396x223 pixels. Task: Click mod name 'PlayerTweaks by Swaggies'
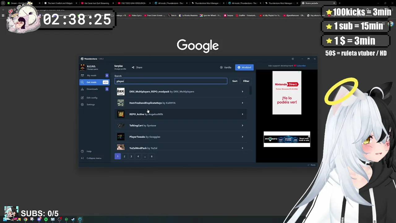tap(145, 137)
